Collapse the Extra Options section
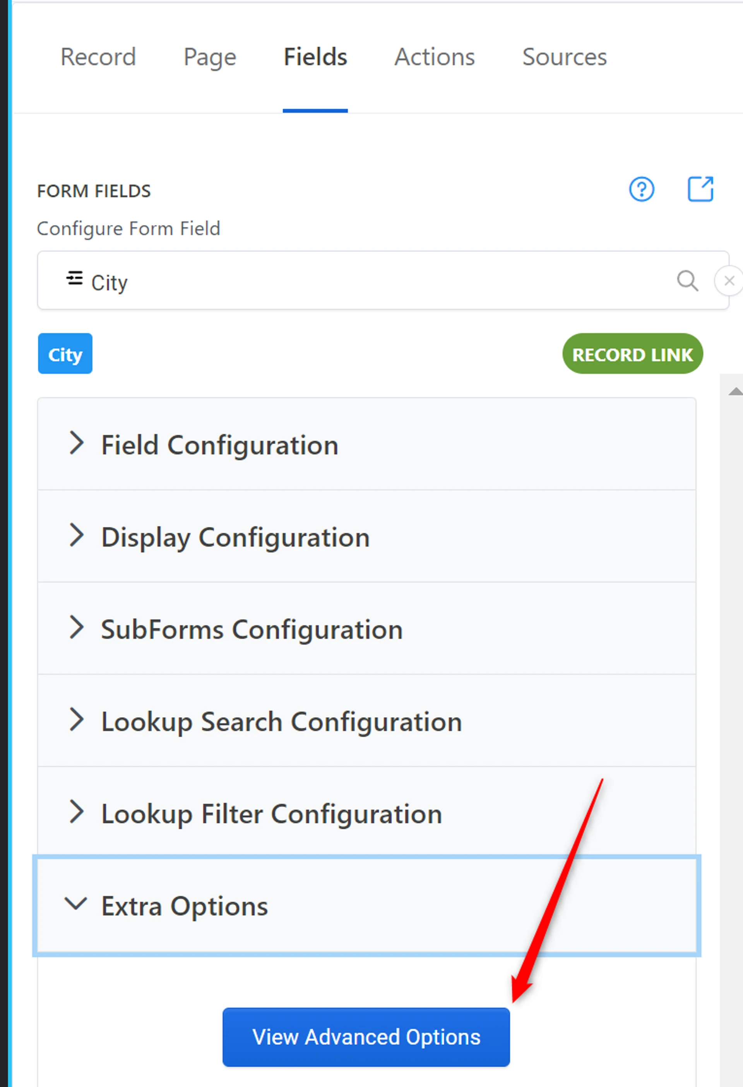The width and height of the screenshot is (743, 1087). (184, 906)
